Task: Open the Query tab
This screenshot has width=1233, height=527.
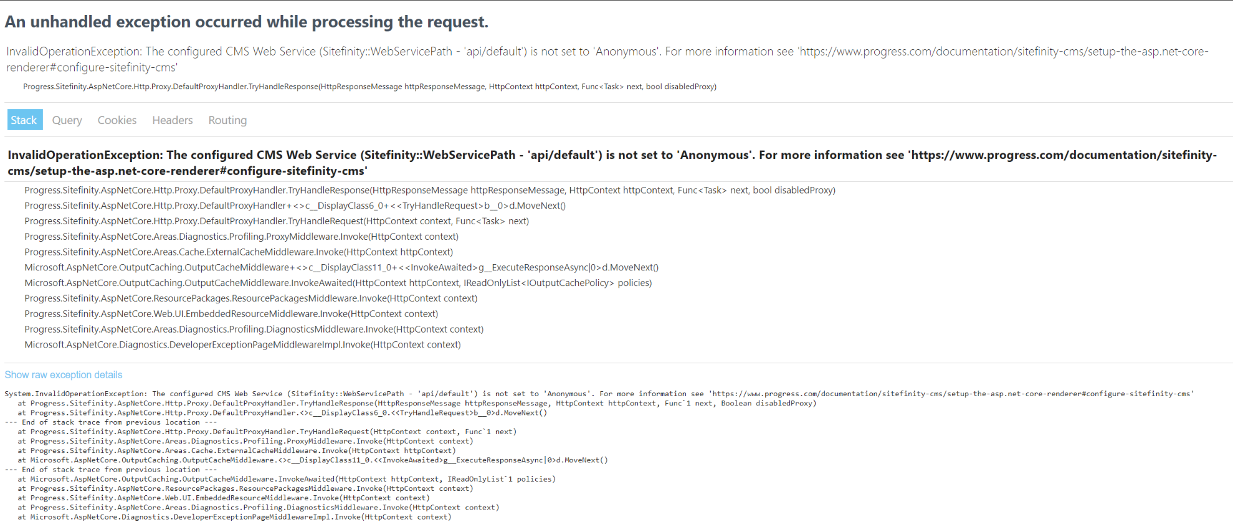Action: tap(67, 120)
